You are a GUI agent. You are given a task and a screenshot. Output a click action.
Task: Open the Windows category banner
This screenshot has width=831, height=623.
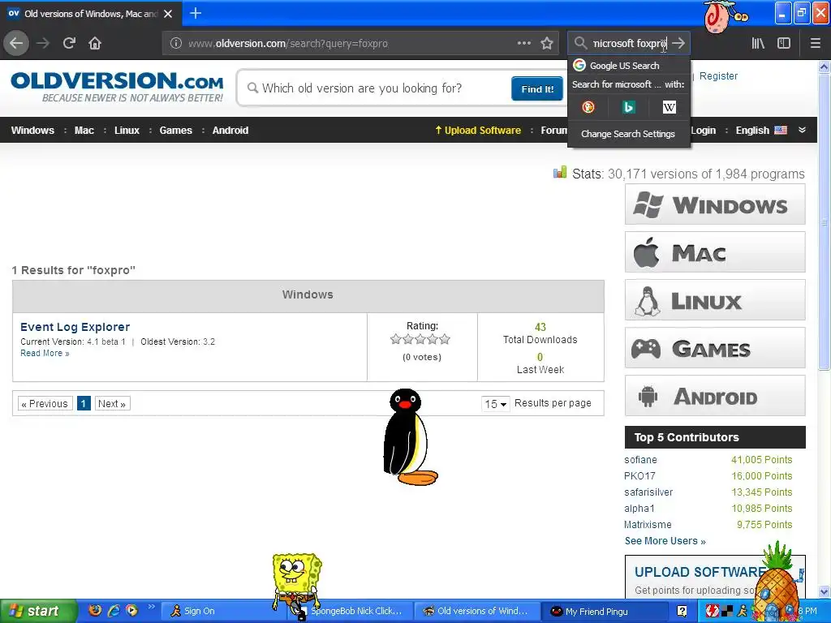pyautogui.click(x=715, y=204)
